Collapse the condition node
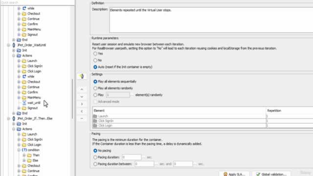The height and width of the screenshot is (176, 313). point(19,150)
